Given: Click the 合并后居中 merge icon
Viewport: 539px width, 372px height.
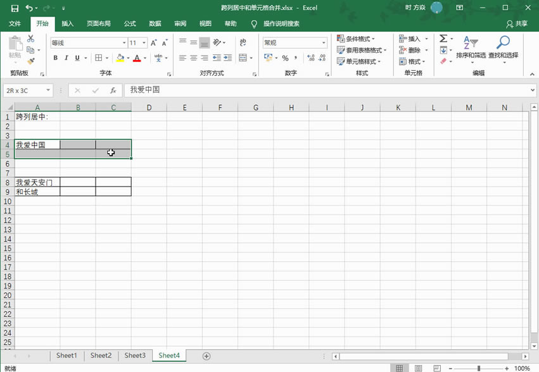Looking at the screenshot, I should [243, 58].
